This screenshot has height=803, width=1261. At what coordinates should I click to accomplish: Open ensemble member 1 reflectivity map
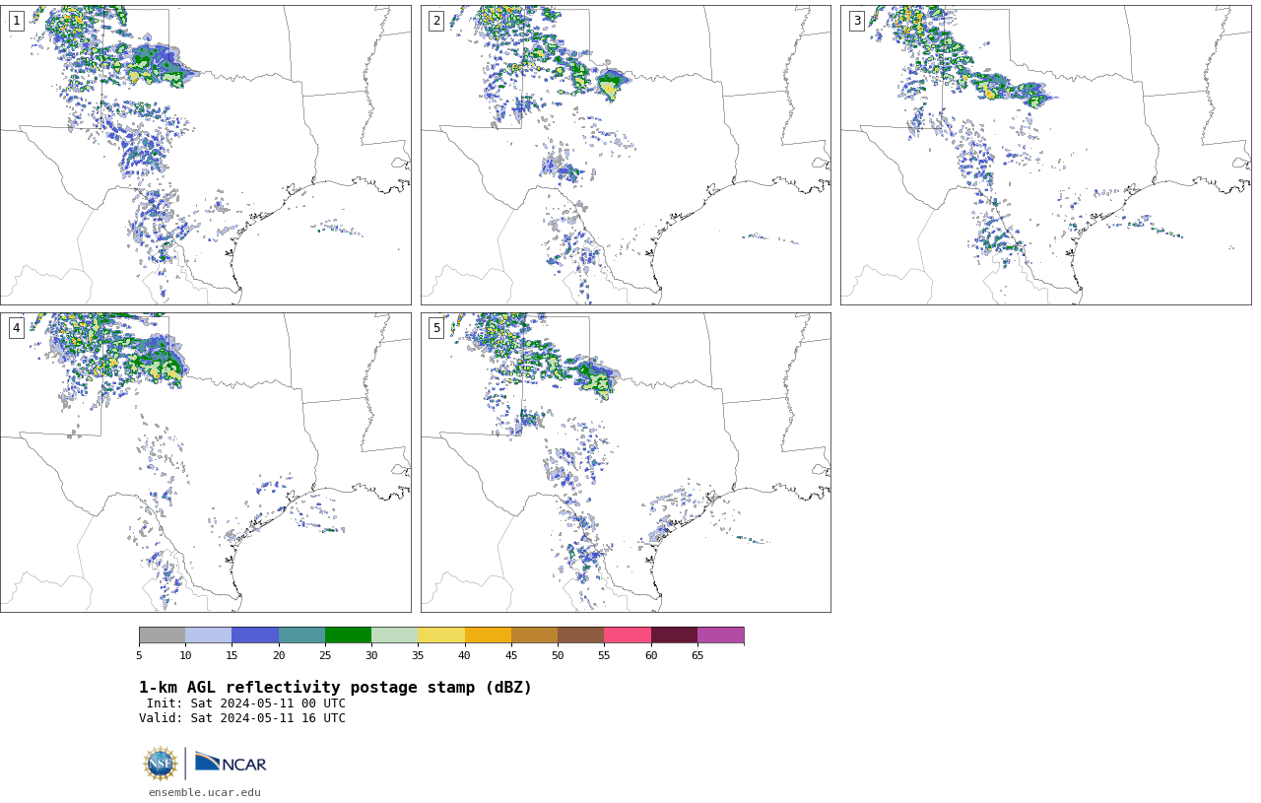(205, 155)
